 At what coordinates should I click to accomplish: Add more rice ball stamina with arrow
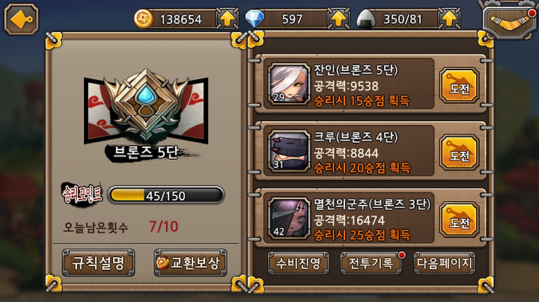pyautogui.click(x=449, y=18)
